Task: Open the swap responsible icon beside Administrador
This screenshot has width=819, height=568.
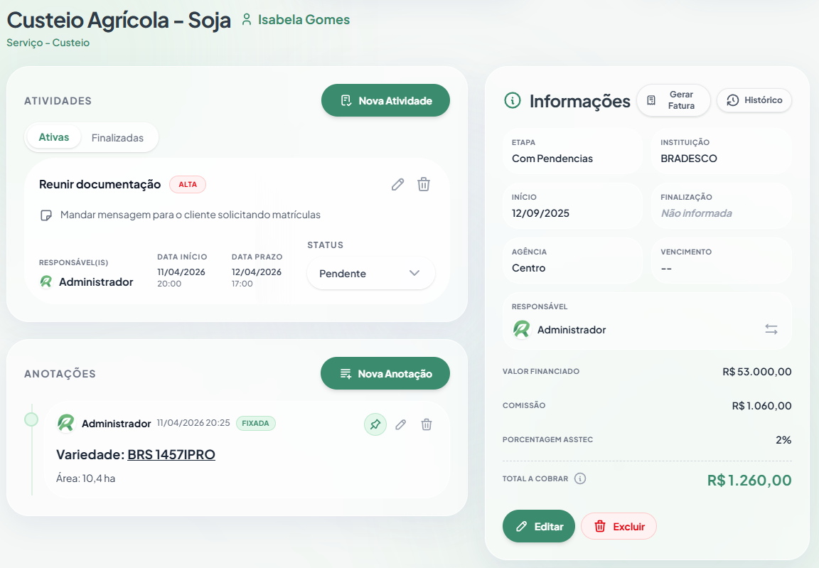Action: pos(771,329)
